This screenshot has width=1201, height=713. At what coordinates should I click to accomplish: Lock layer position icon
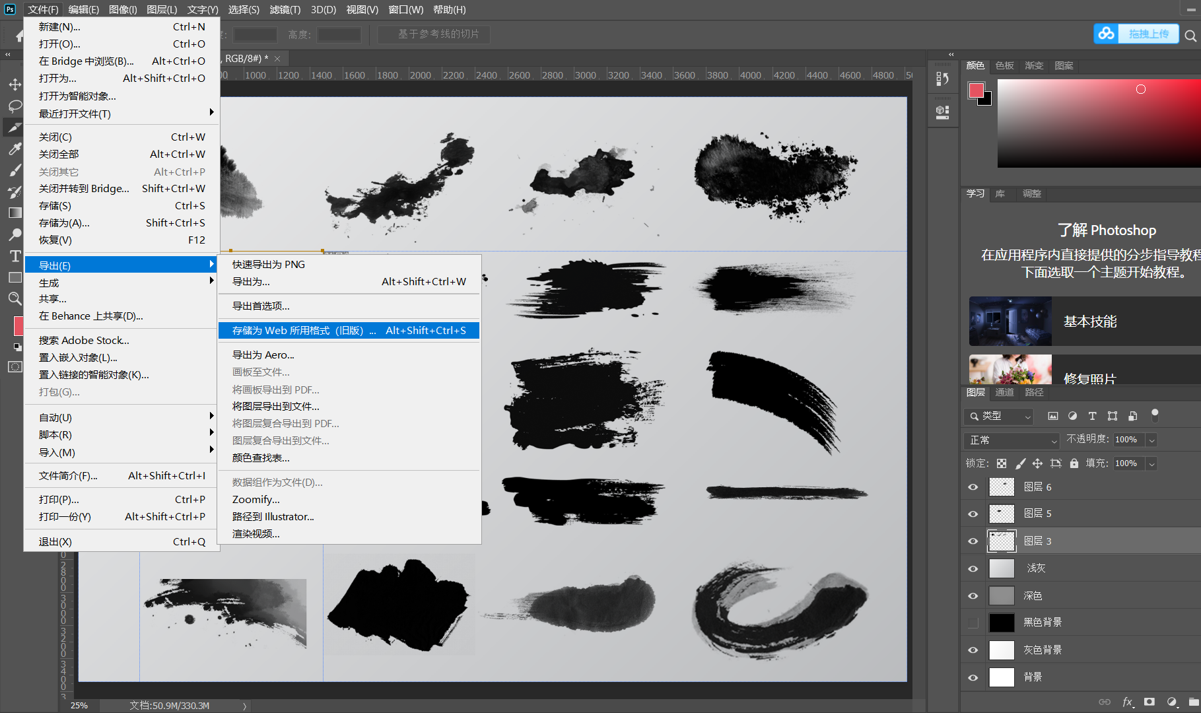[1037, 463]
